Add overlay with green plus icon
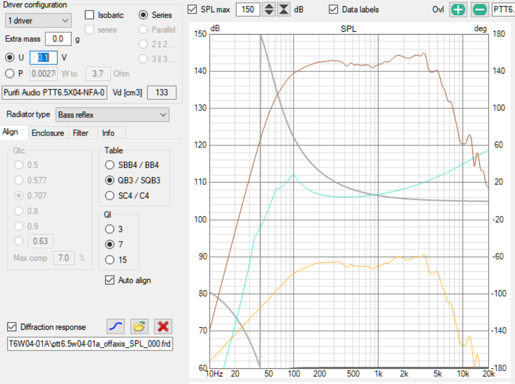This screenshot has height=384, width=515. point(458,9)
